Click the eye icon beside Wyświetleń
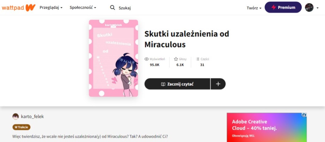325x142 pixels. point(147,59)
